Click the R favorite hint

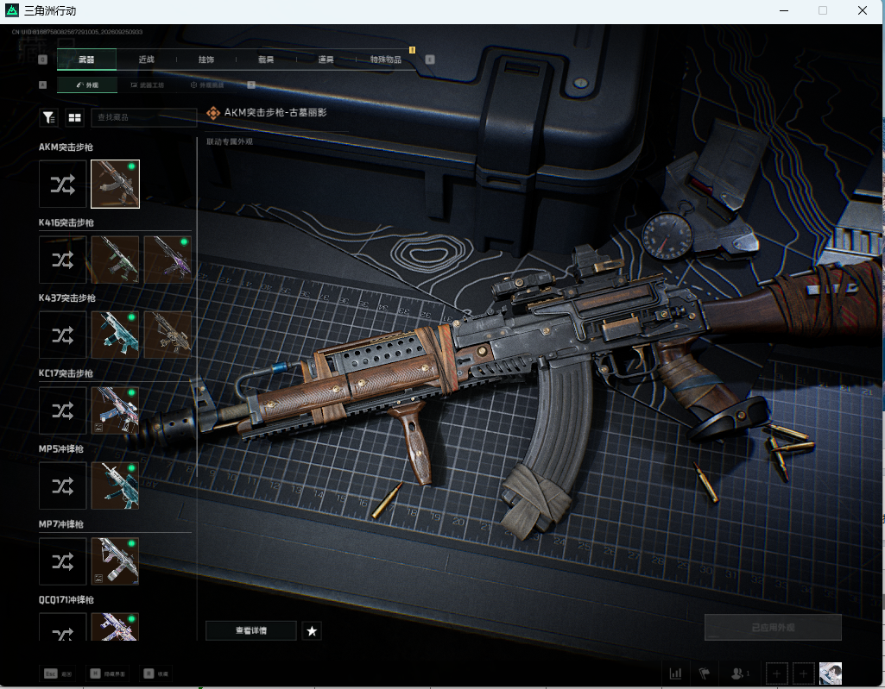(x=155, y=673)
